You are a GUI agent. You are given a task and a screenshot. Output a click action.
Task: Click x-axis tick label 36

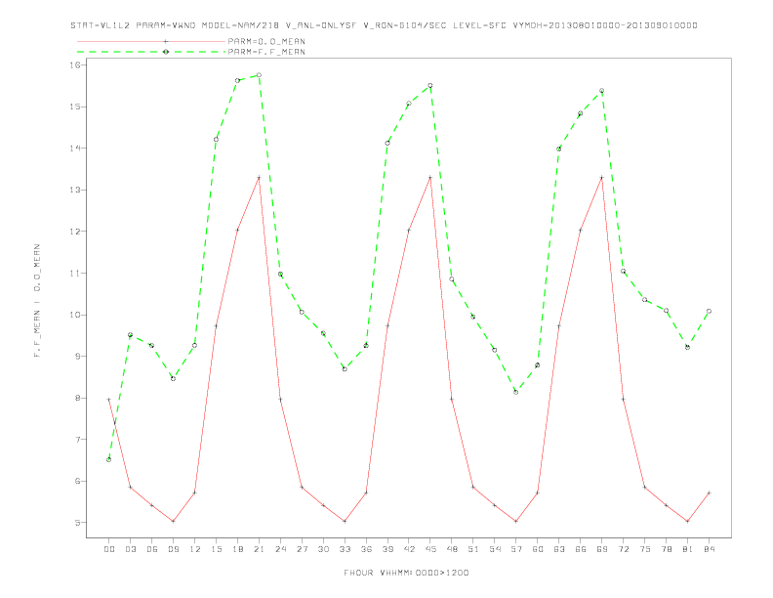pyautogui.click(x=366, y=549)
